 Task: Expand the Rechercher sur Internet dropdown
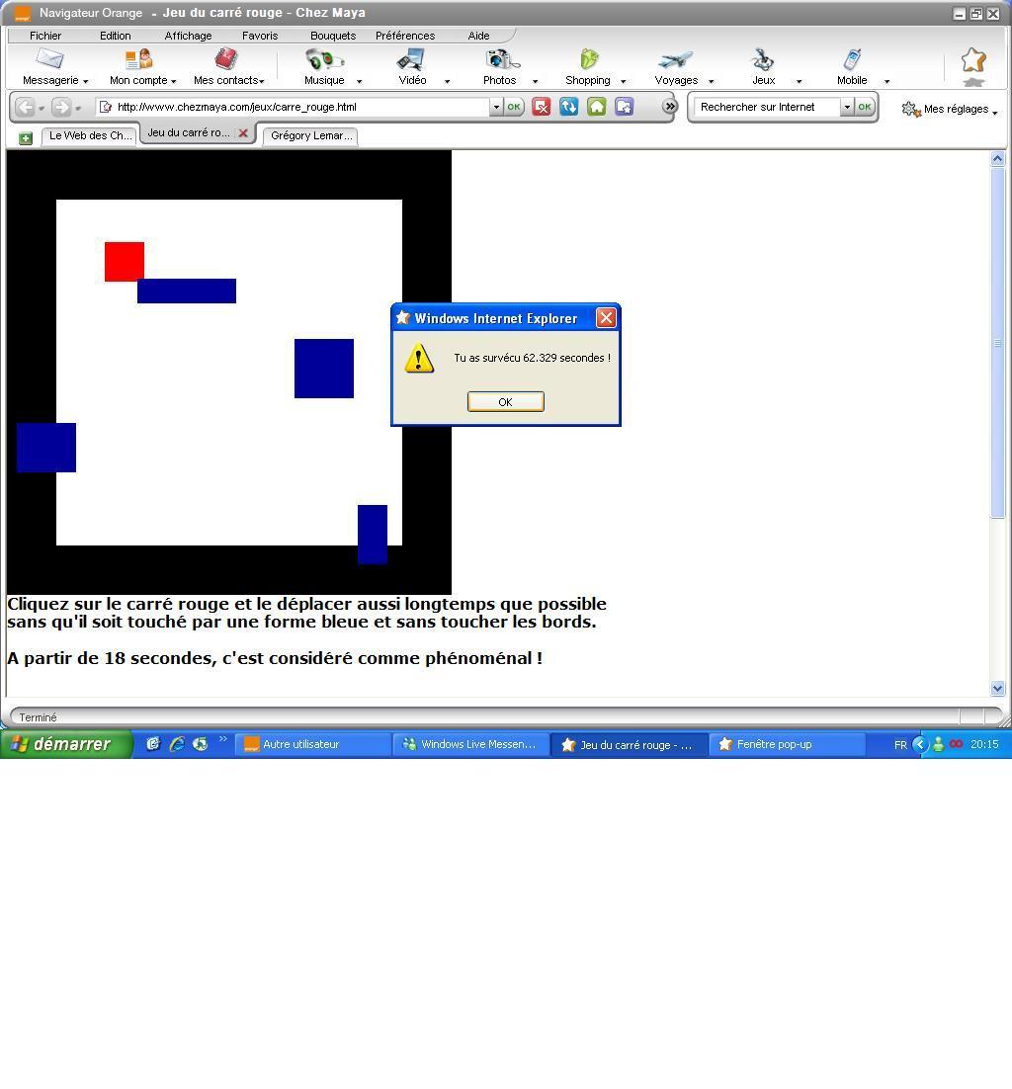point(847,107)
